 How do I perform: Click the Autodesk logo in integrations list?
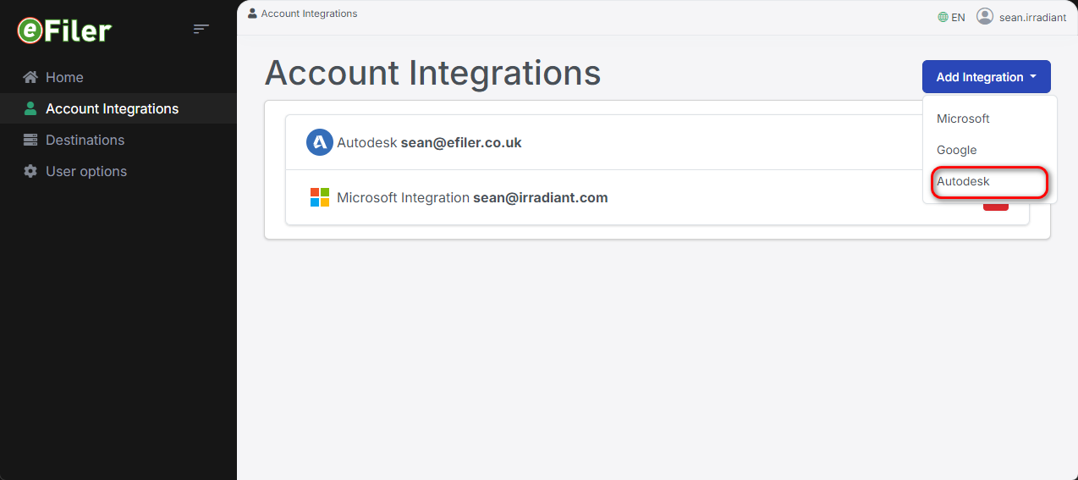click(x=319, y=142)
